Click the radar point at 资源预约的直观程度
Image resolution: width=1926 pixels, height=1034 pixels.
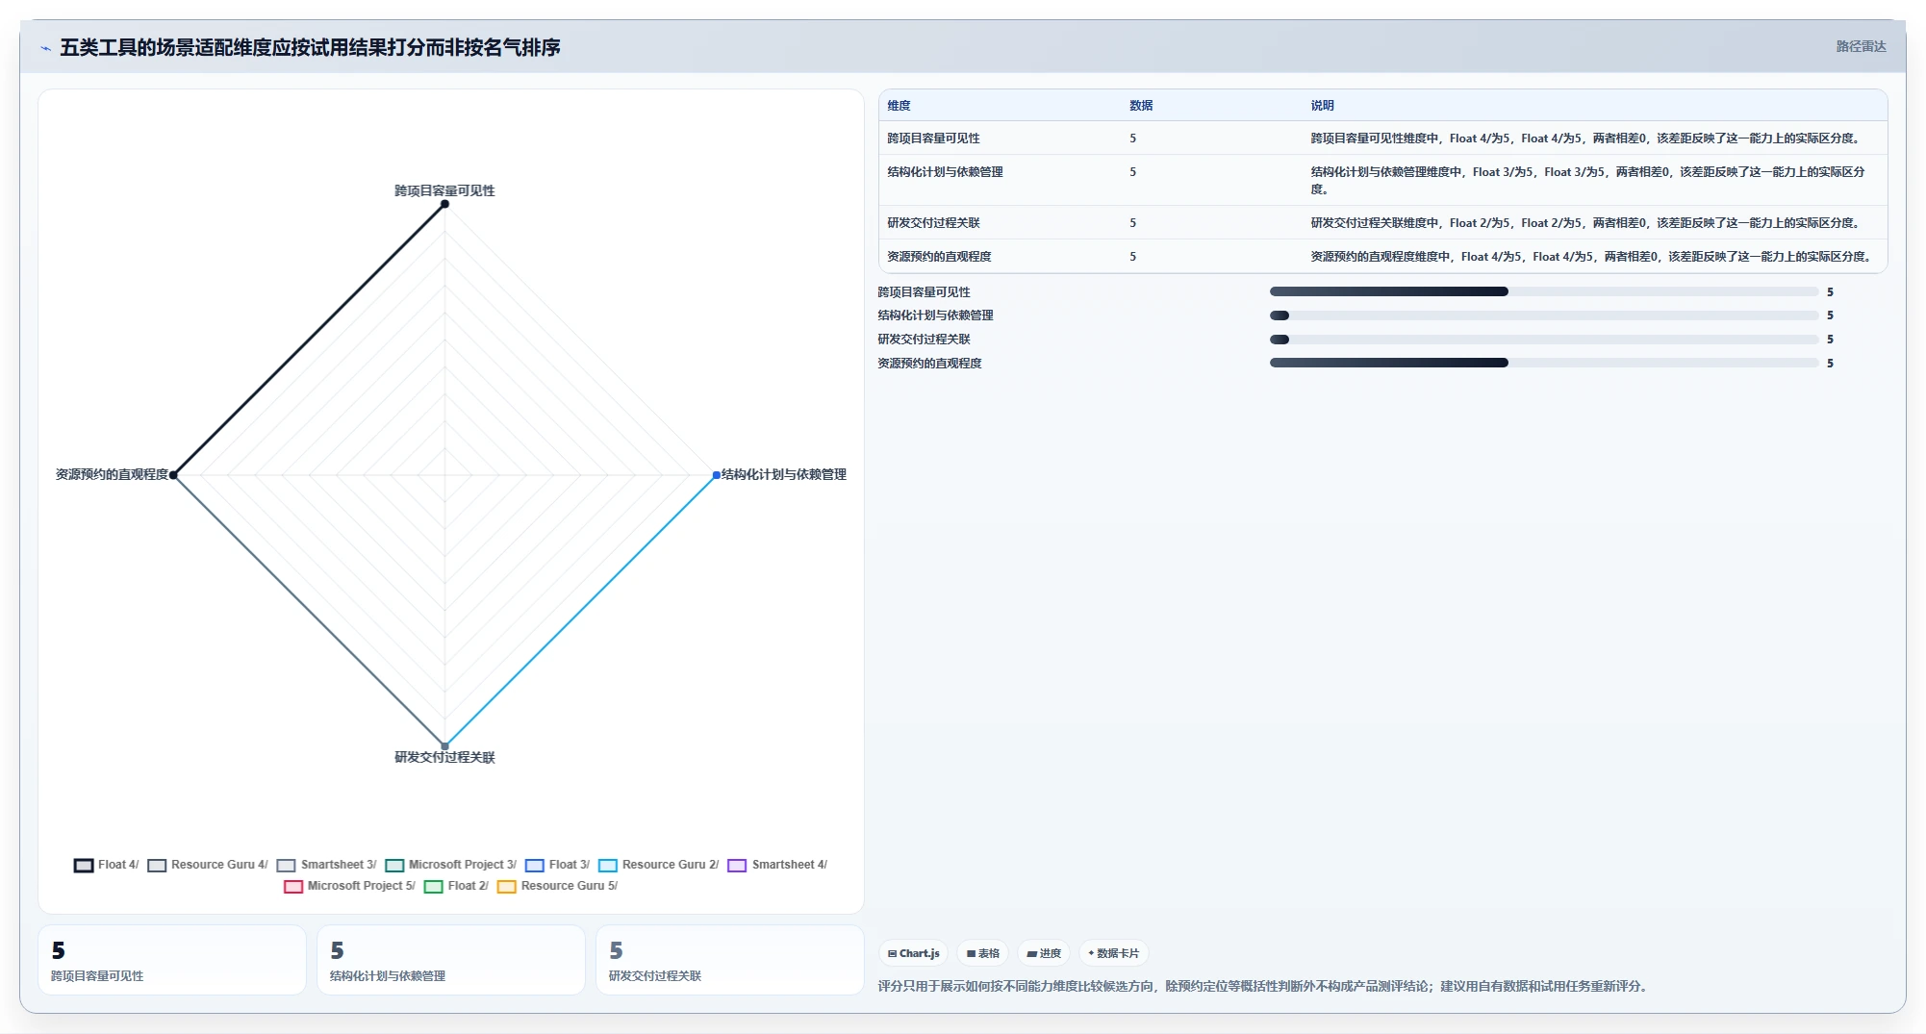point(173,475)
